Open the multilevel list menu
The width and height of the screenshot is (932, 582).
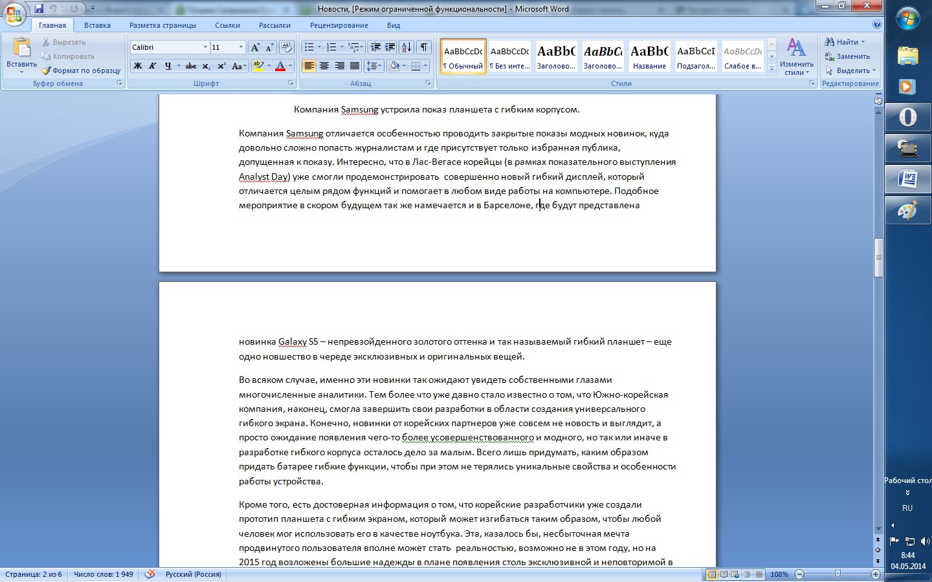click(354, 47)
